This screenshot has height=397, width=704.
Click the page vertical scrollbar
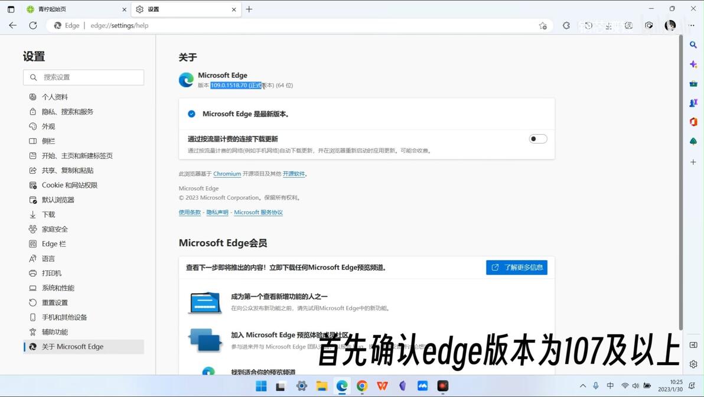(x=680, y=182)
